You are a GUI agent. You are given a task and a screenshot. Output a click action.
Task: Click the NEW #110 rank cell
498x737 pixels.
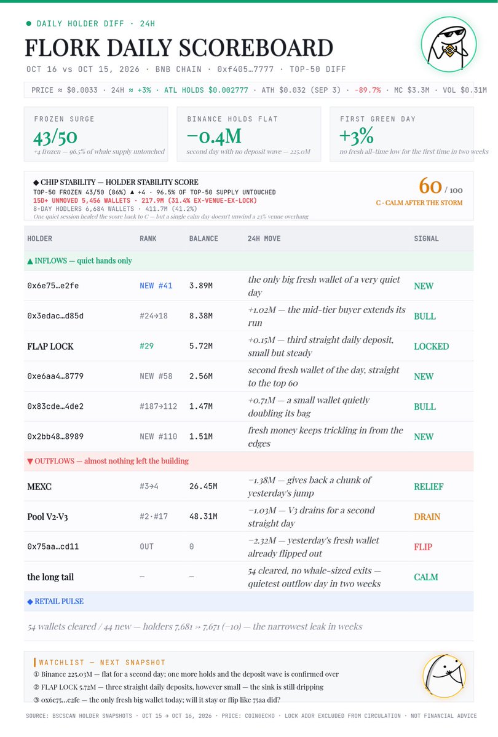tap(159, 436)
